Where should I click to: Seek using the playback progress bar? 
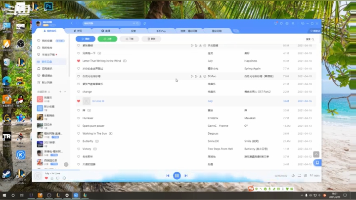coord(177,170)
